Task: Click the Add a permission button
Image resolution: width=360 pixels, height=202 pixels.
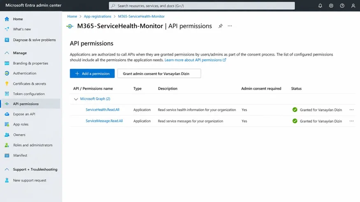Action: tap(92, 73)
